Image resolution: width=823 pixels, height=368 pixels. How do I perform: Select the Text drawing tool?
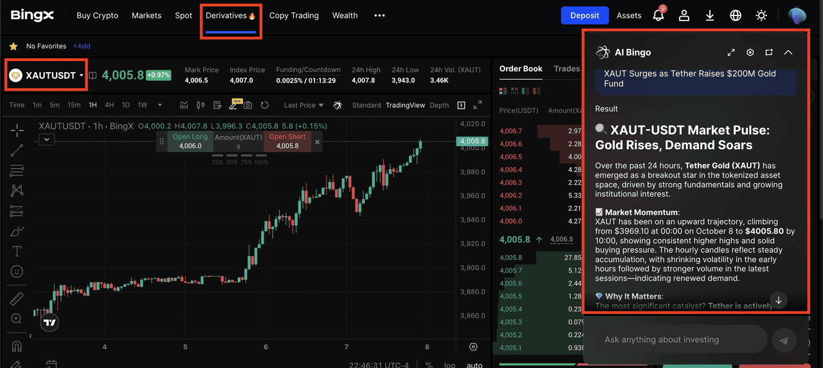[x=17, y=251]
